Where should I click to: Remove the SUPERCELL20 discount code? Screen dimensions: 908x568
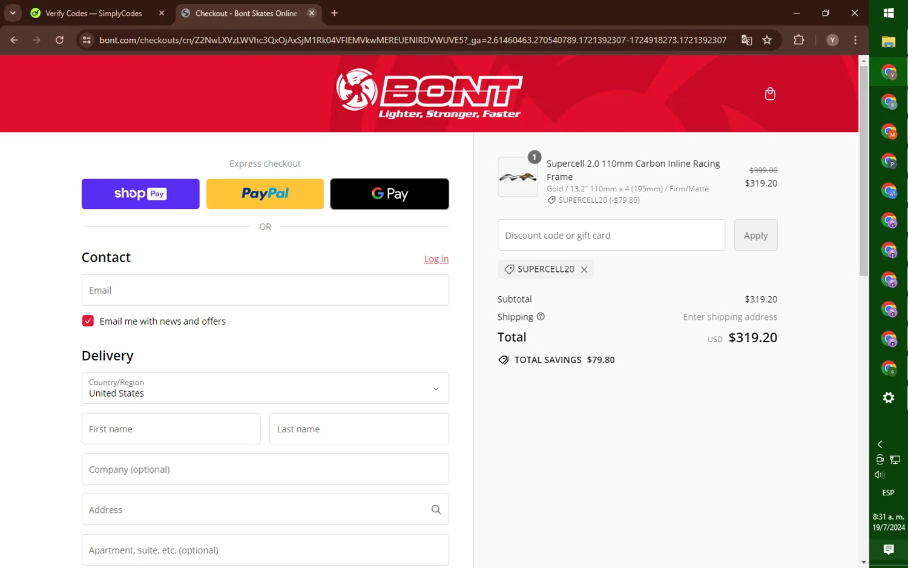(584, 269)
